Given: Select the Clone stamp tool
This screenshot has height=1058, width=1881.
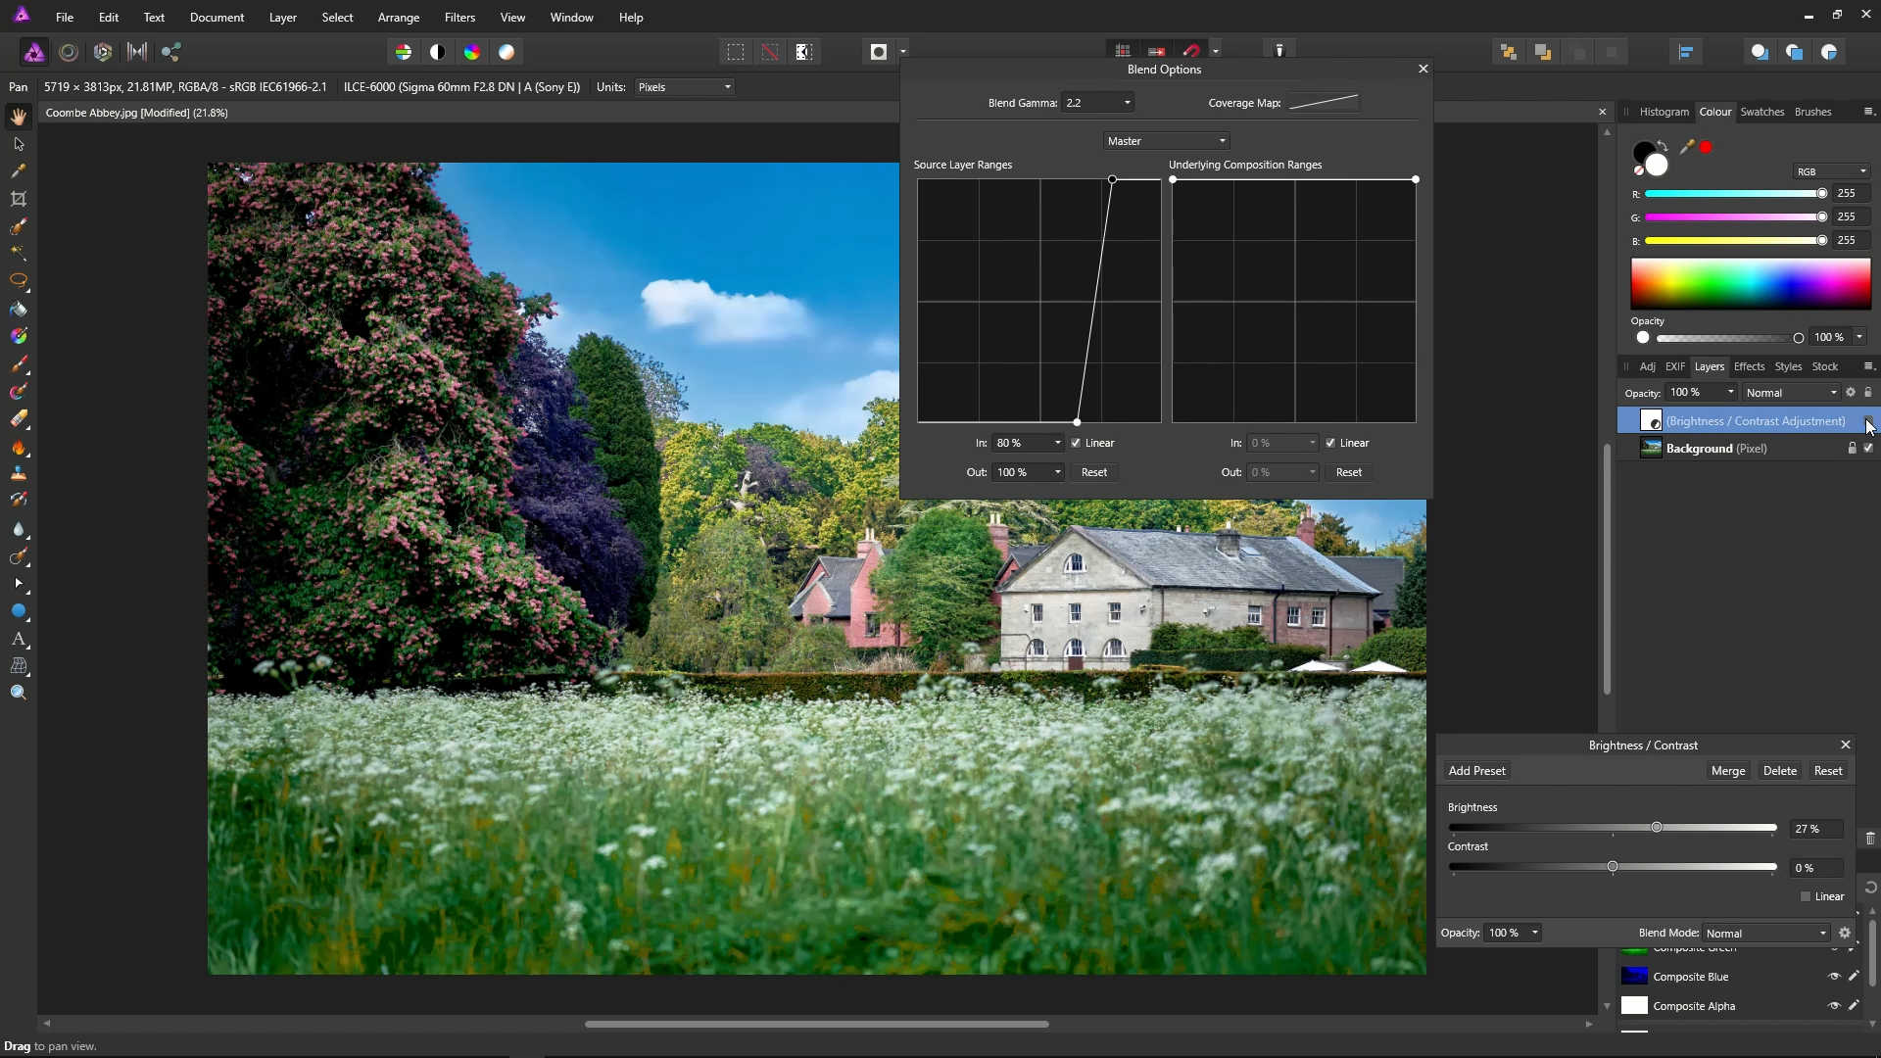Looking at the screenshot, I should point(19,474).
